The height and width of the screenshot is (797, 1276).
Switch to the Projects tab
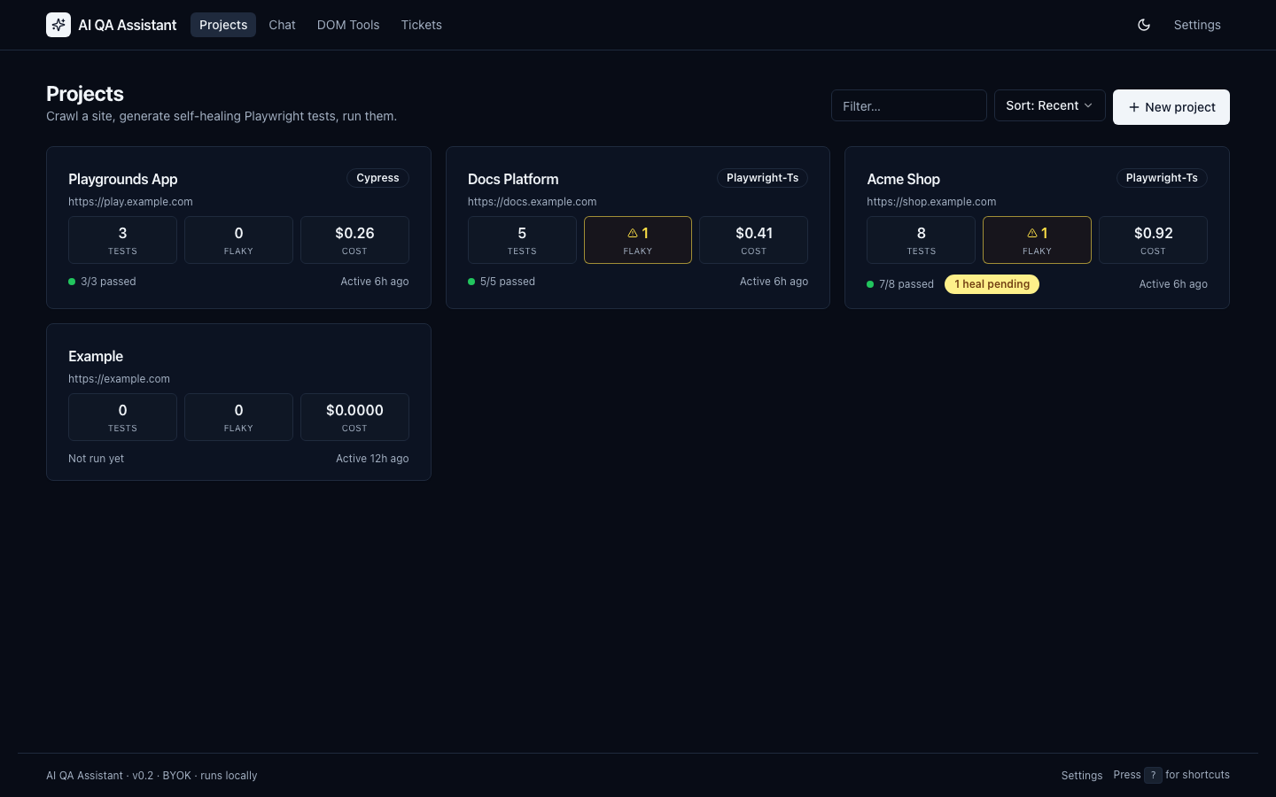coord(223,25)
